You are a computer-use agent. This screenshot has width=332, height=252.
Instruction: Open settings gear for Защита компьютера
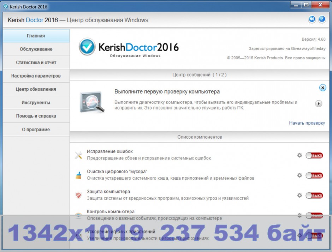pyautogui.click(x=300, y=195)
